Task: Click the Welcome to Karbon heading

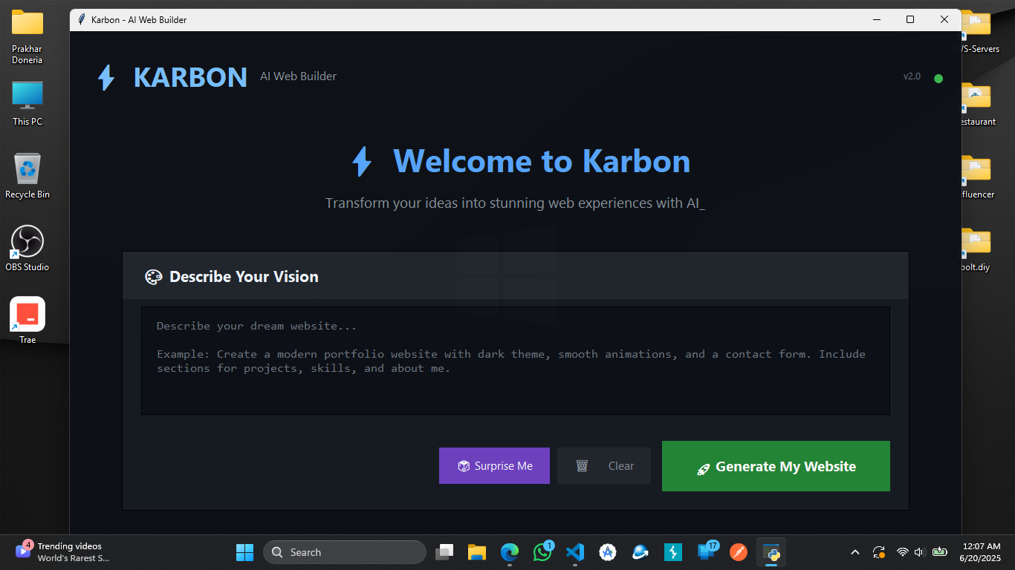Action: click(x=542, y=161)
